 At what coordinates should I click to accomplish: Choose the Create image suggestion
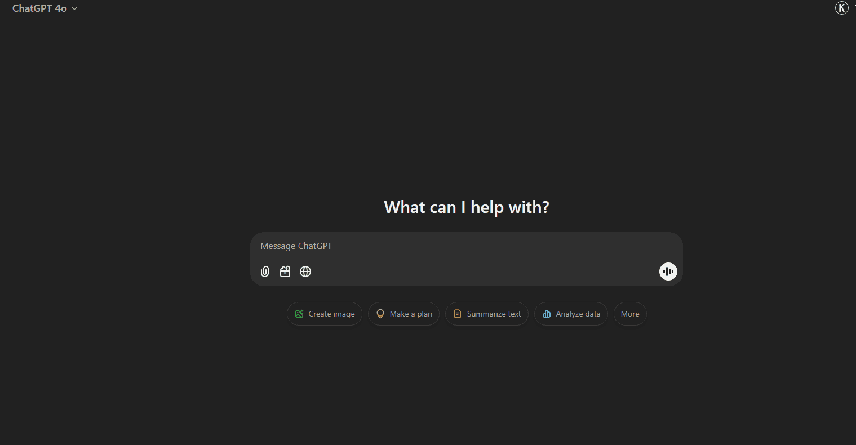pyautogui.click(x=325, y=314)
